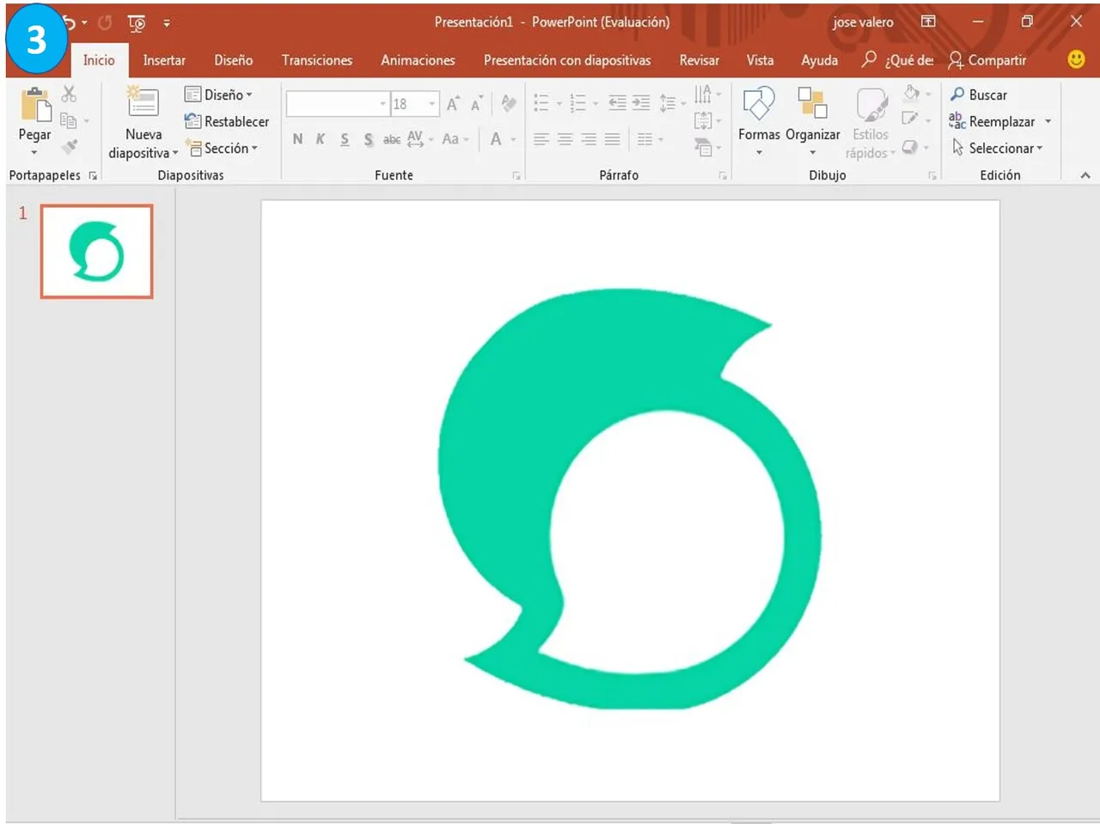Screen dimensions: 1100x824
Task: Open the Diseño ribbon tab
Action: pos(234,60)
